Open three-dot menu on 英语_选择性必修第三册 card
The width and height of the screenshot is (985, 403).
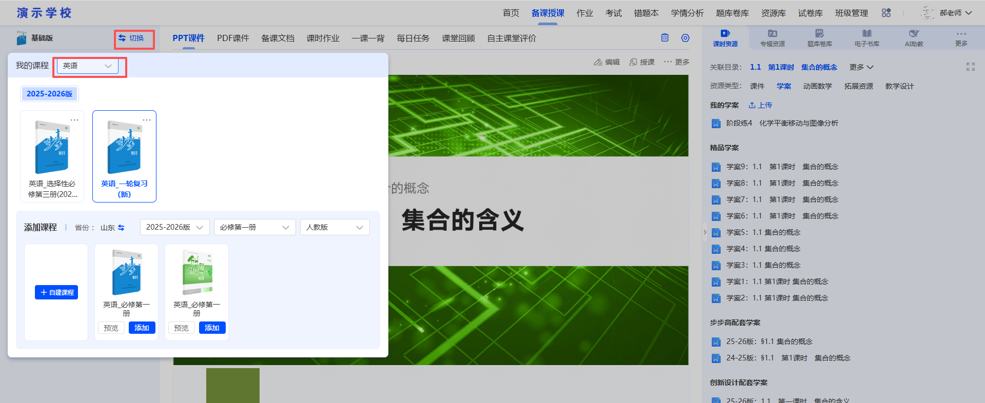[x=74, y=120]
